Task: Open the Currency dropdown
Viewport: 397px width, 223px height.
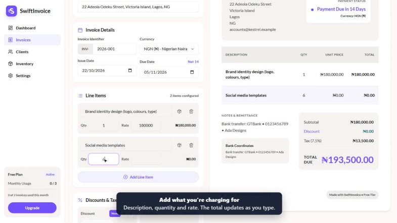Action: point(169,49)
